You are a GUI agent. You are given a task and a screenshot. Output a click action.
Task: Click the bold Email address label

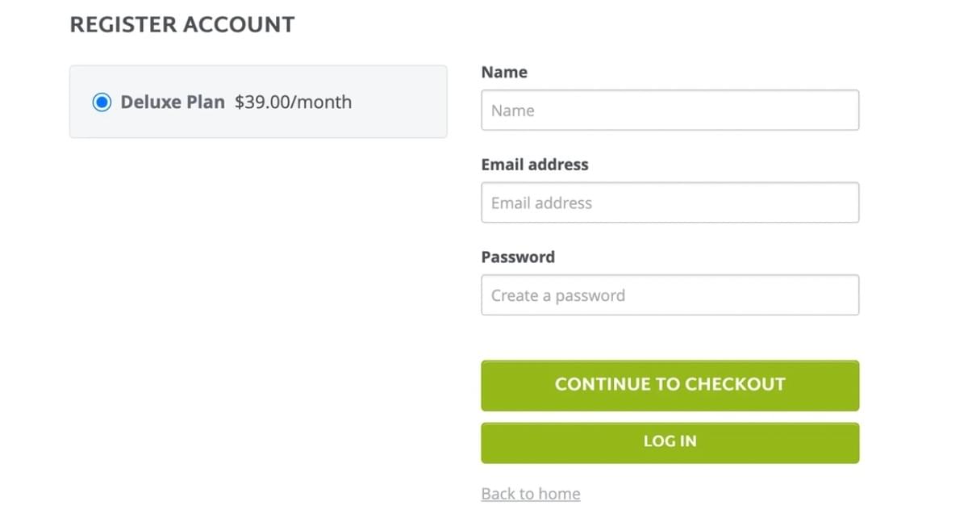coord(535,165)
